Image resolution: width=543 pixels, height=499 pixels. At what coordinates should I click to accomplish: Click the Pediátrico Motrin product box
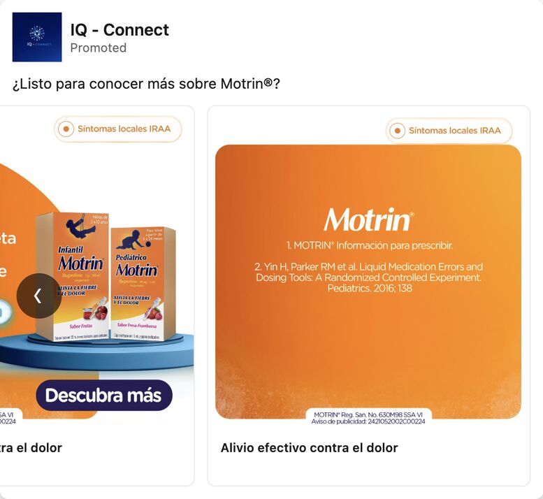pyautogui.click(x=143, y=283)
